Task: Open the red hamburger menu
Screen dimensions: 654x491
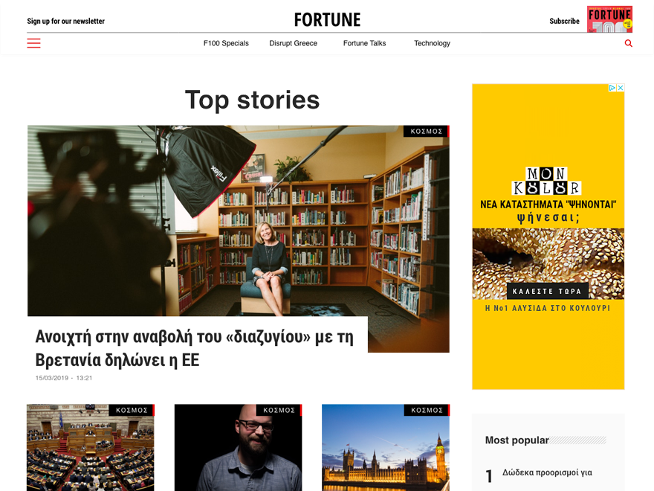Action: point(33,43)
